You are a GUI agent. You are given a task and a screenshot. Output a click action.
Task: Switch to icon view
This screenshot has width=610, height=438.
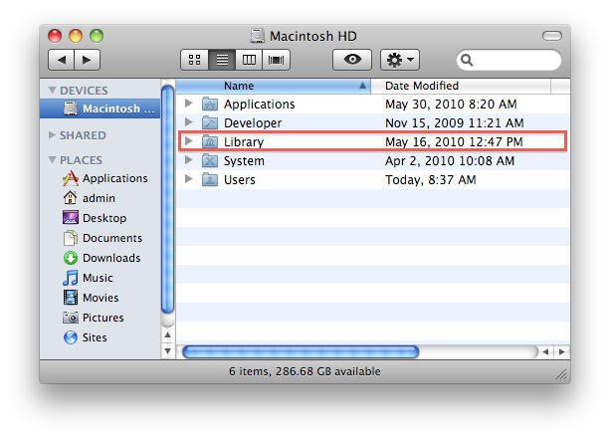(x=195, y=60)
